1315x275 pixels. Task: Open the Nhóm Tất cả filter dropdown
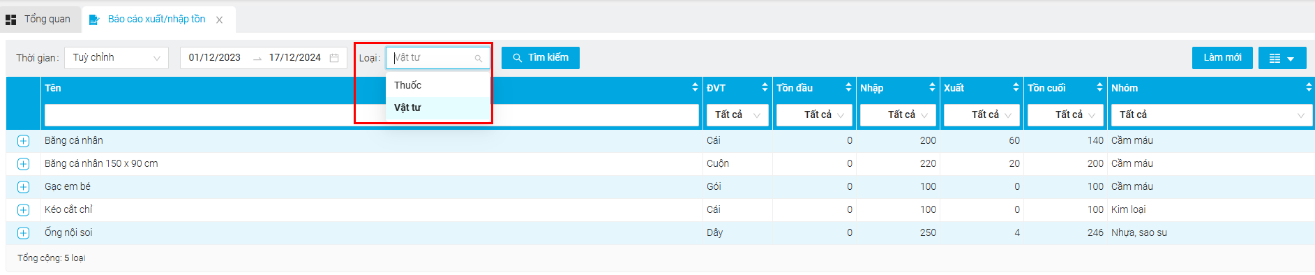pos(1212,115)
